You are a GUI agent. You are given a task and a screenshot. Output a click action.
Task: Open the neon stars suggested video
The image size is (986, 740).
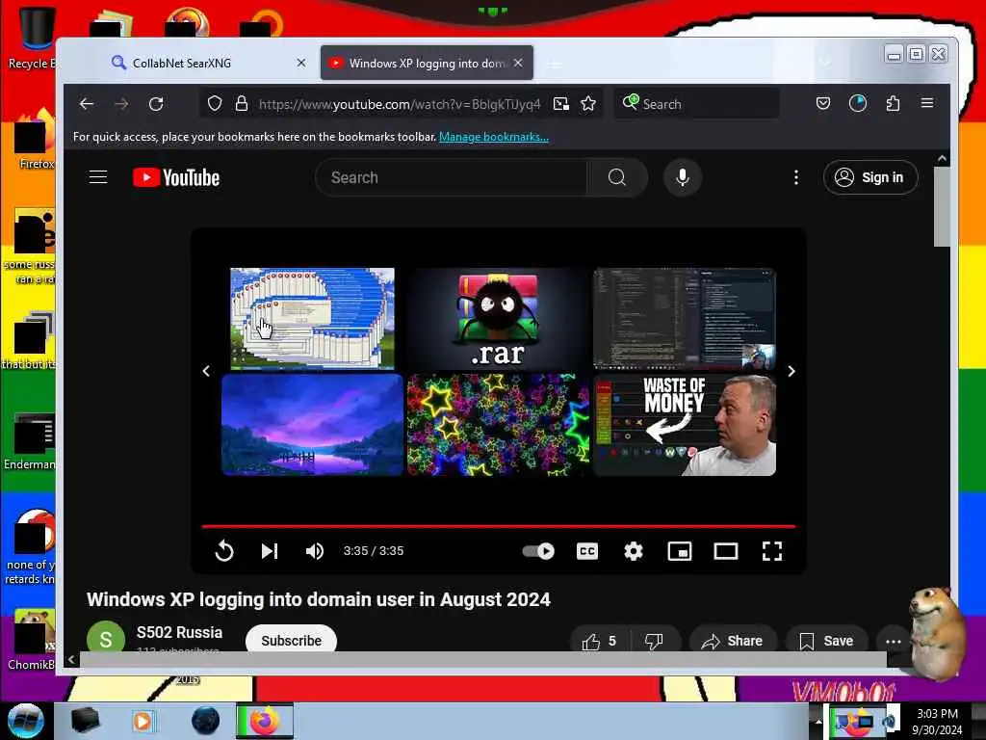click(x=498, y=425)
